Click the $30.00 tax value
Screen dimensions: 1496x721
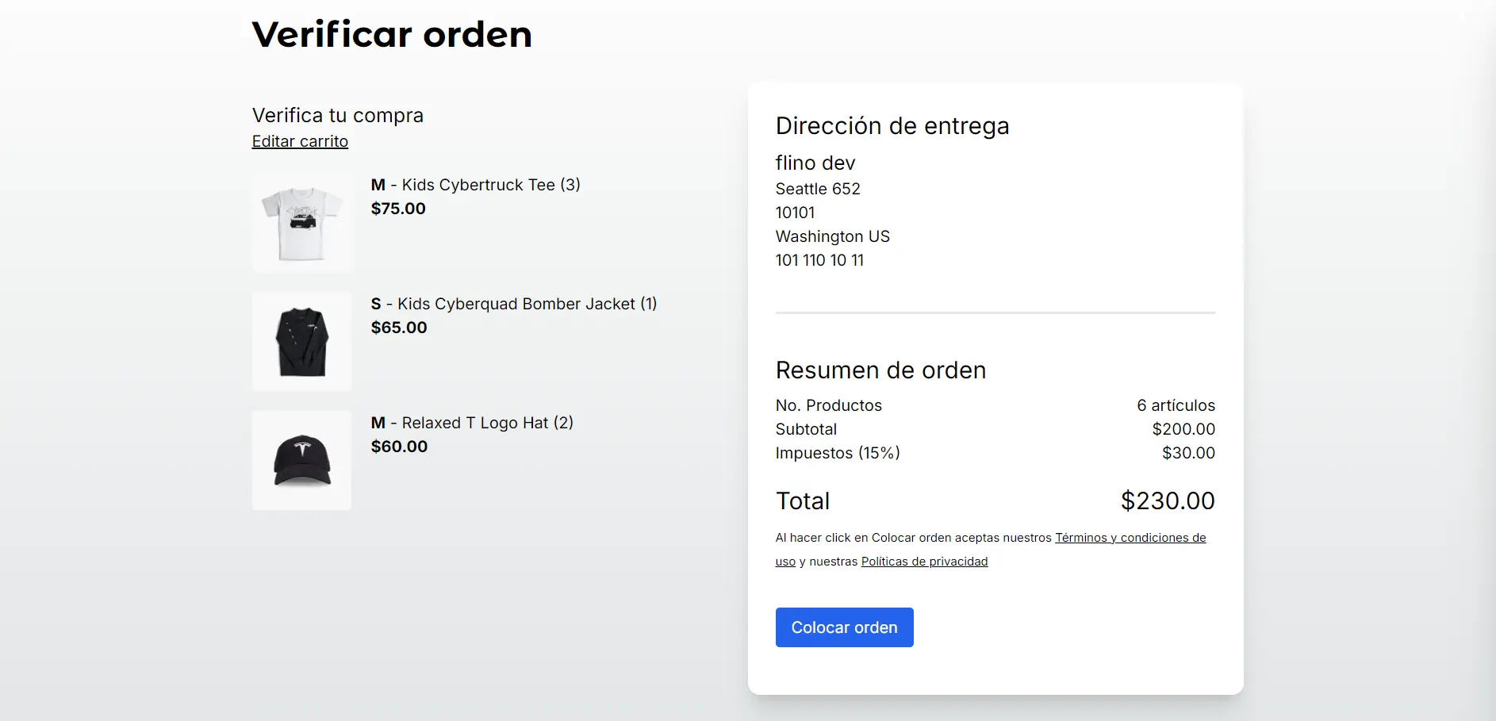point(1188,453)
